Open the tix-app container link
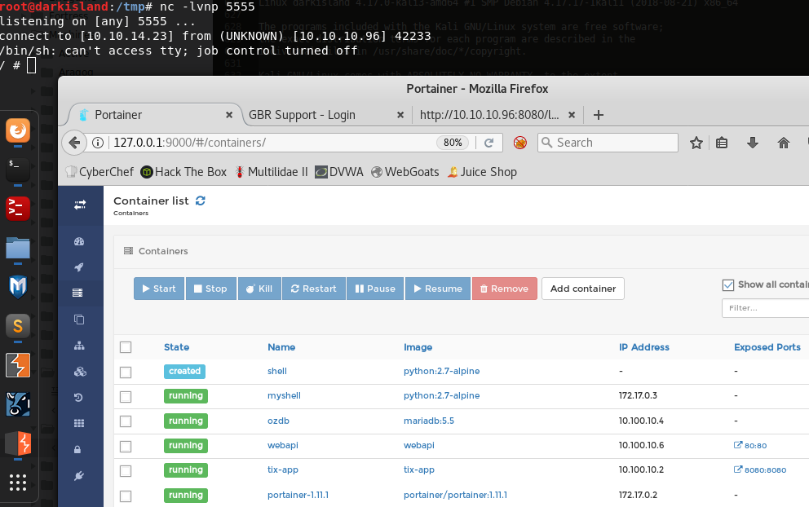The image size is (809, 507). click(x=281, y=470)
